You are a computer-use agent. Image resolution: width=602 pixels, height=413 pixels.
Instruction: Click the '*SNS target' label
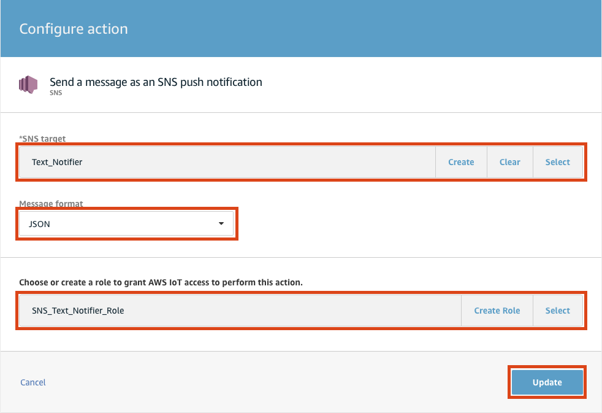(x=43, y=139)
